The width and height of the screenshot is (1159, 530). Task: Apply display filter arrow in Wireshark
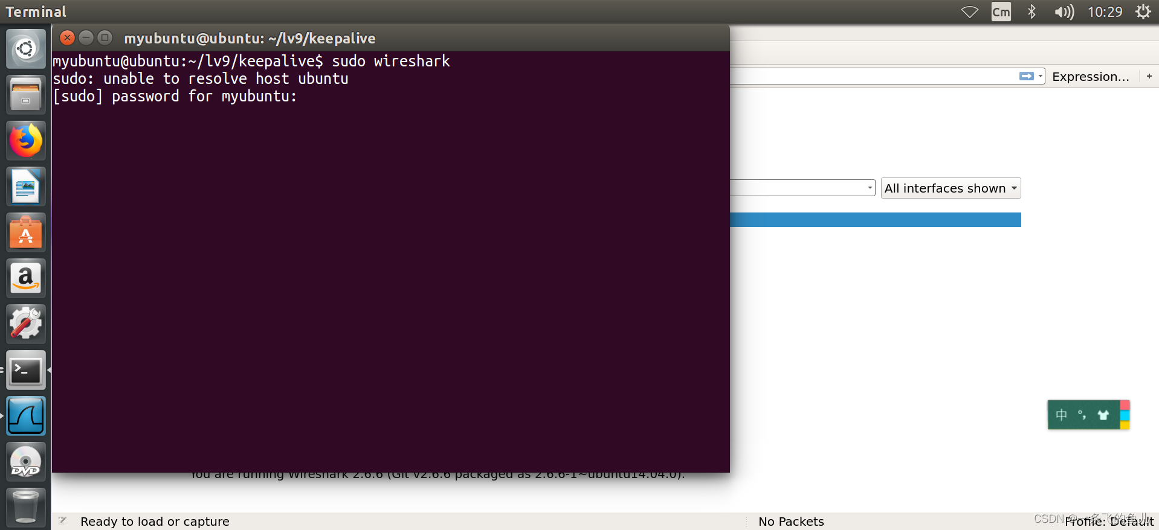(x=1026, y=76)
